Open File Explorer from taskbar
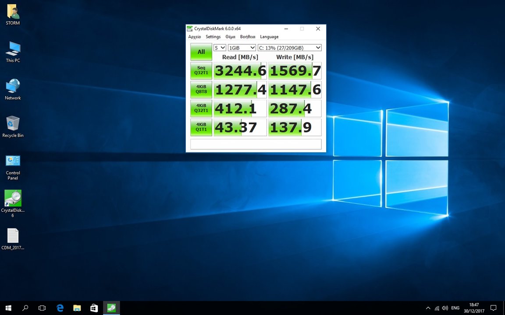The height and width of the screenshot is (315, 505). pos(77,308)
